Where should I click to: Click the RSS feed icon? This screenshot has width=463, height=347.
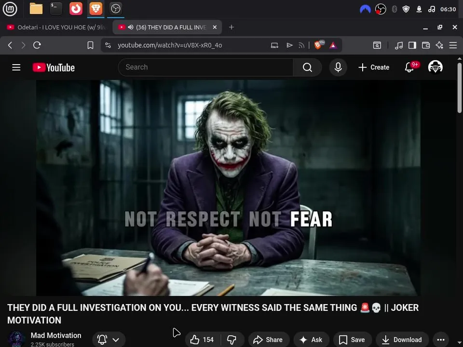pyautogui.click(x=301, y=45)
